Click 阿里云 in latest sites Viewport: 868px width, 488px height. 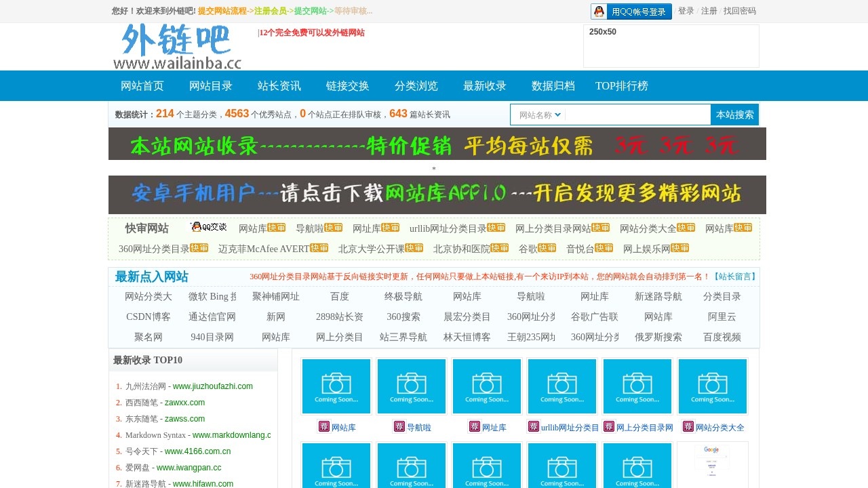tap(722, 317)
